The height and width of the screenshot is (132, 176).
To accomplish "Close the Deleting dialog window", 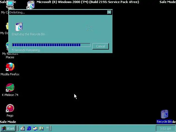I will [x=109, y=12].
